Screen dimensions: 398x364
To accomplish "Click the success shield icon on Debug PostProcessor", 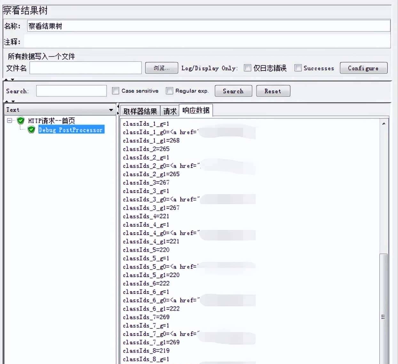I will pyautogui.click(x=31, y=130).
